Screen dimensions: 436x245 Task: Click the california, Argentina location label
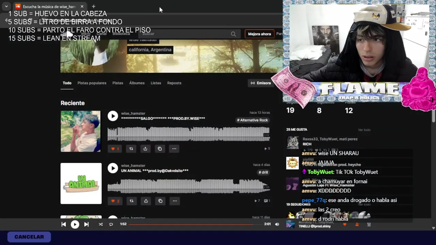point(150,50)
